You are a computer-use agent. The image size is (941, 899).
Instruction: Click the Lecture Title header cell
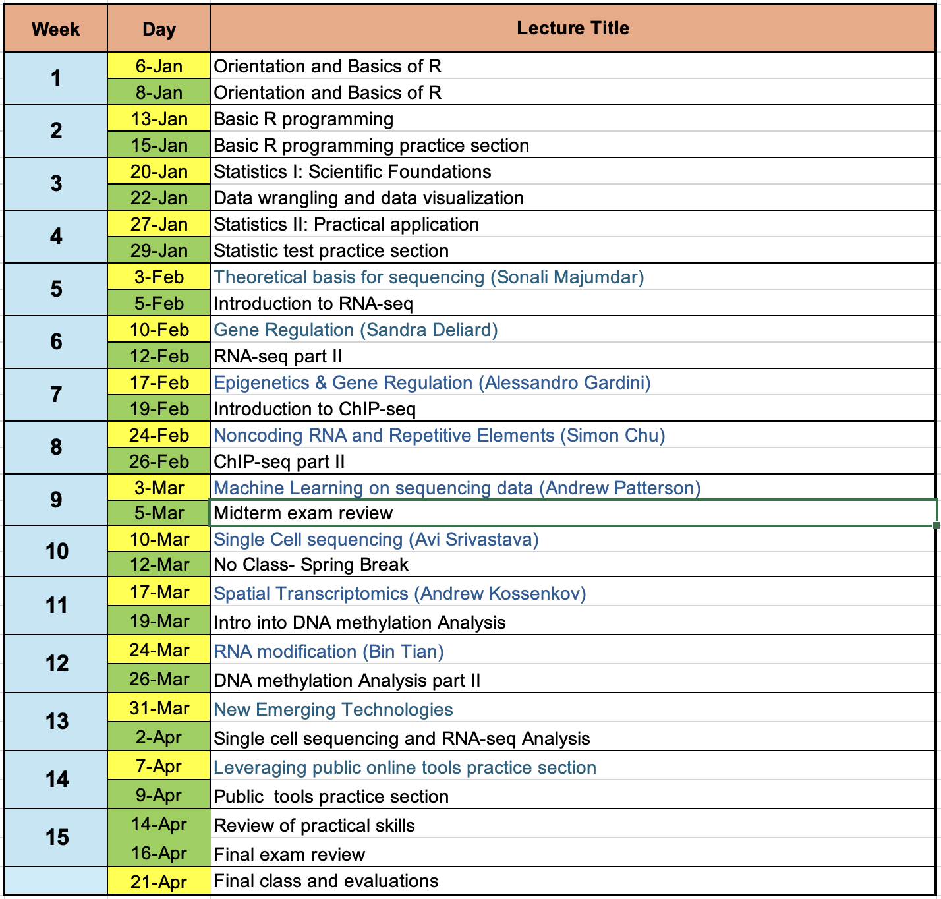coord(573,28)
